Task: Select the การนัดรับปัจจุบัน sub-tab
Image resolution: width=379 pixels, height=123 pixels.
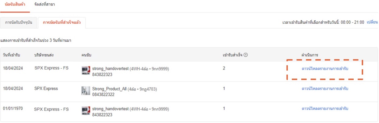Action: pyautogui.click(x=19, y=23)
